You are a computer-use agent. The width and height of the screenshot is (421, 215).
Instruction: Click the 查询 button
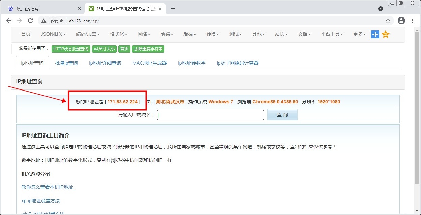point(282,115)
